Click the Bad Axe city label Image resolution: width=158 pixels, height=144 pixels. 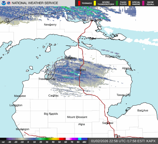(143, 110)
